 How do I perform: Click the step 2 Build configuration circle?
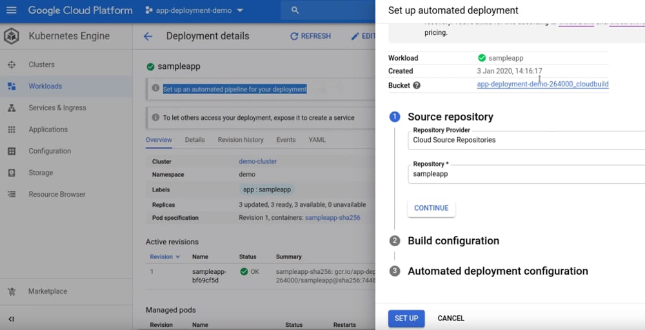(x=395, y=241)
